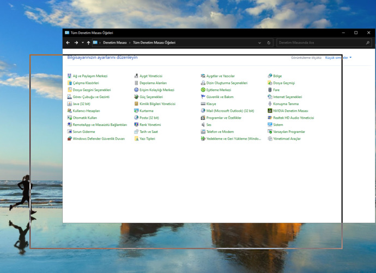Open Windows Defender Güvenlik Duvarı icon
Screen dimensions: 376x273
coord(70,138)
